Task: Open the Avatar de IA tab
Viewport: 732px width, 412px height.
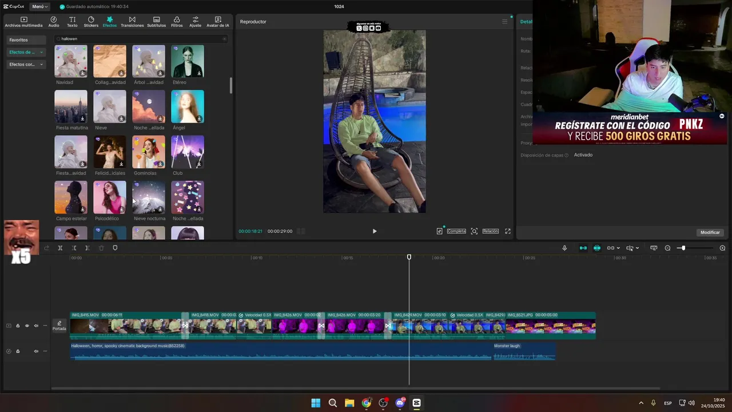Action: point(218,22)
